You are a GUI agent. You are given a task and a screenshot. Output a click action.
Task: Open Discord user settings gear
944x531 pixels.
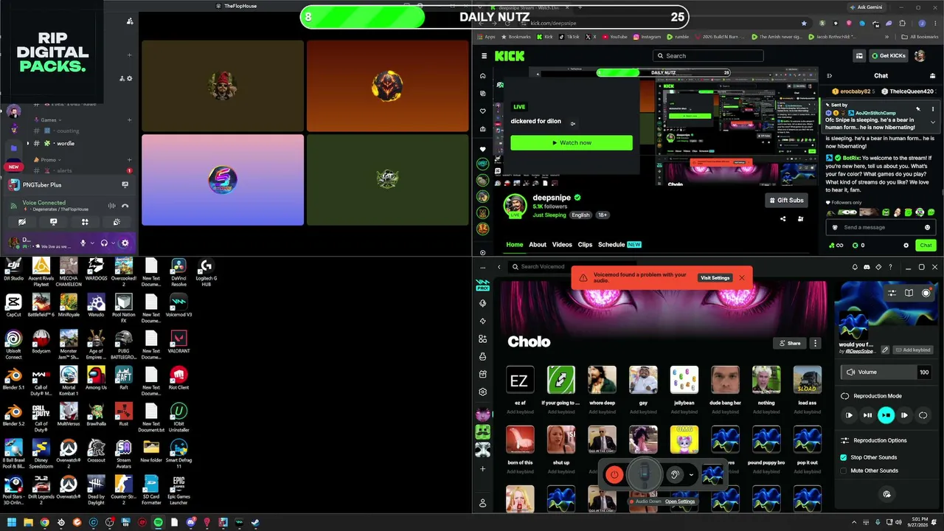point(125,243)
